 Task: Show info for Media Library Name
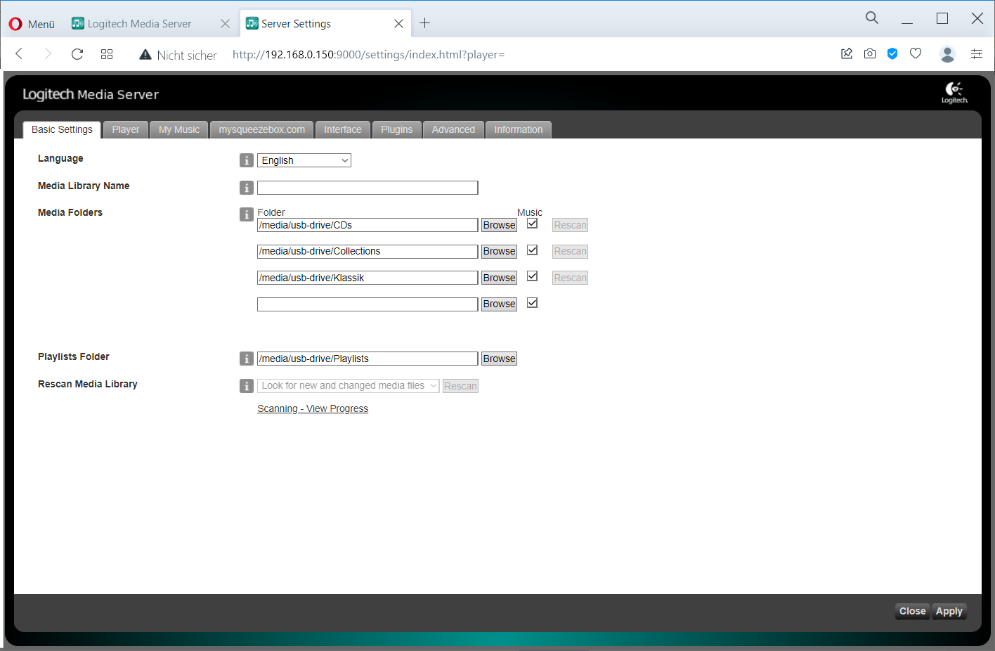click(x=247, y=188)
